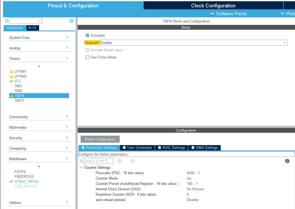Open the sidebar search combo box dropdown
Screen dimensions: 295x209
[x=39, y=21]
